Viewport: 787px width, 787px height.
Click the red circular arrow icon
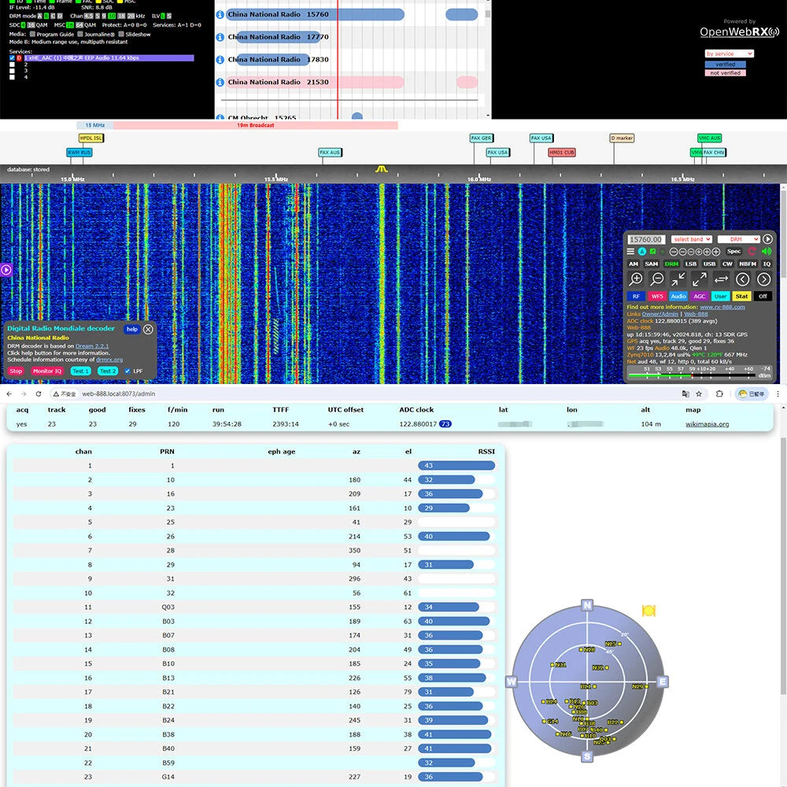coord(752,251)
